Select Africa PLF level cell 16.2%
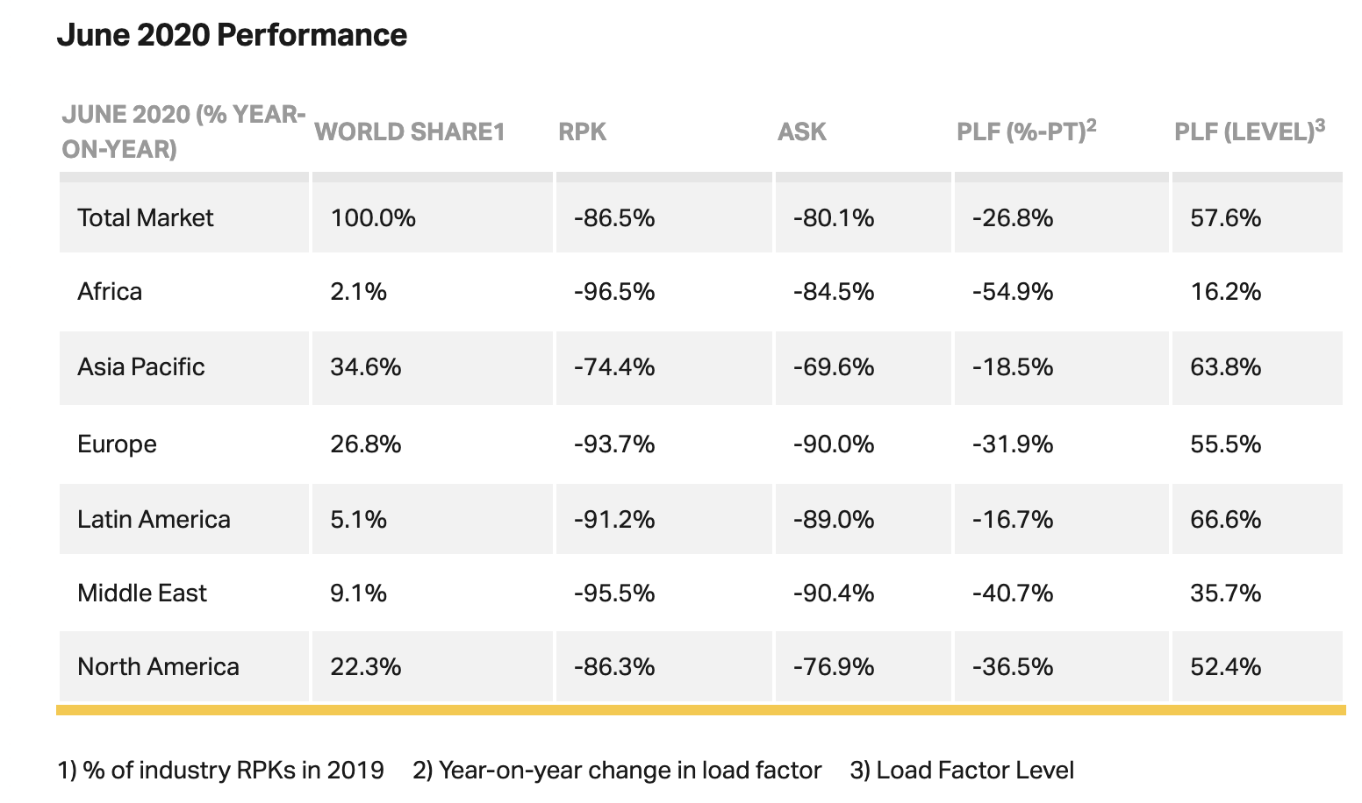 (1225, 291)
